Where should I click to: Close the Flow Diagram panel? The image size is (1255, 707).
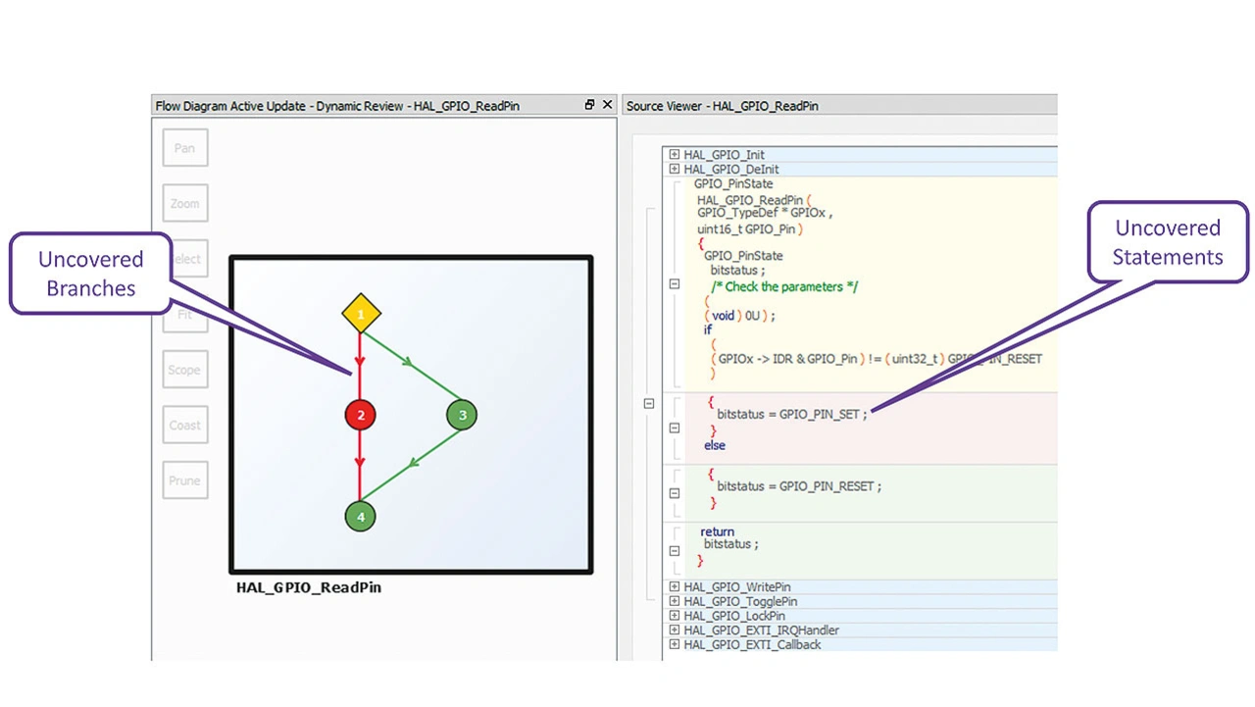[607, 105]
